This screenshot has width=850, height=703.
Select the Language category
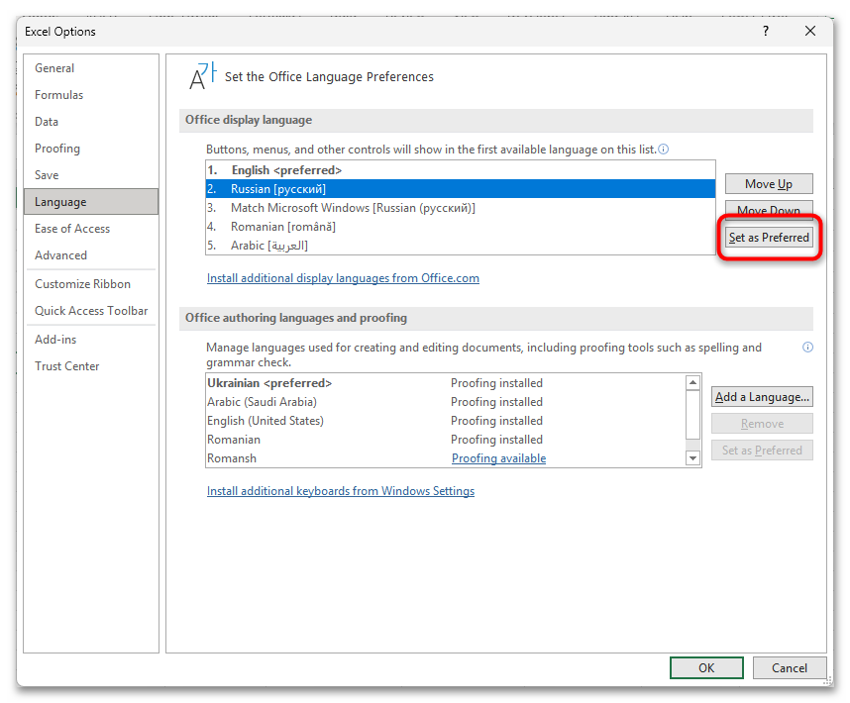coord(91,201)
